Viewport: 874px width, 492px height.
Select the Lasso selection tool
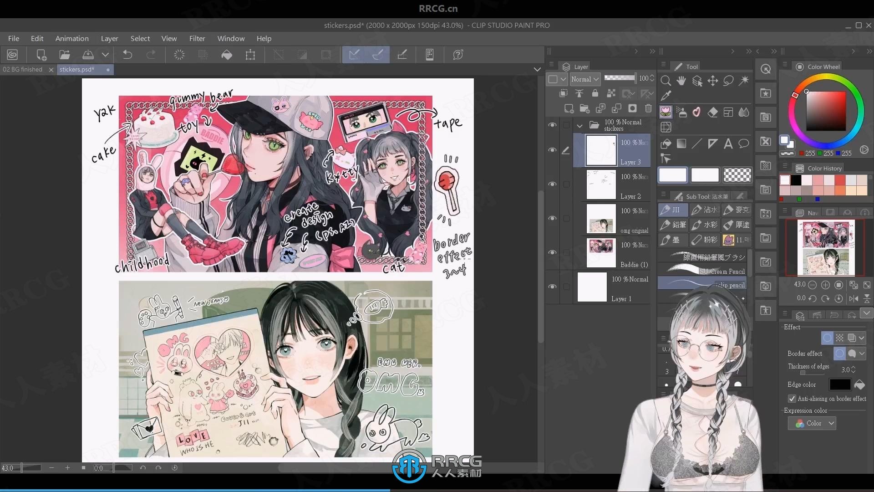tap(728, 81)
